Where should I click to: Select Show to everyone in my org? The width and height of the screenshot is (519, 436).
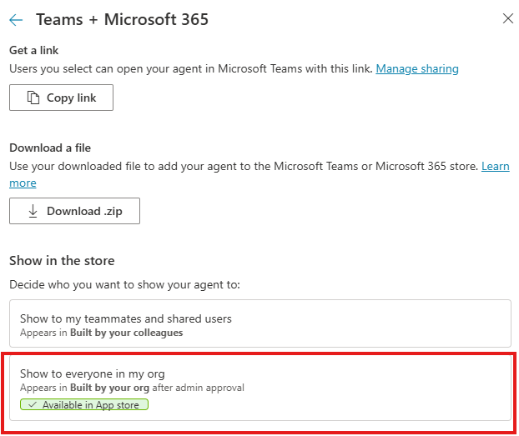coord(260,388)
